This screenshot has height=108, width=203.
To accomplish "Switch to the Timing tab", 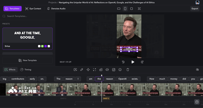I will pyautogui.click(x=26, y=70).
